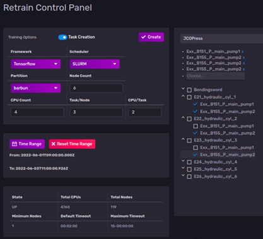
Task: Uncheck Exx_B155_P_main_pump2 under E23_hydraulic_cyl_3
Action: coord(196,155)
